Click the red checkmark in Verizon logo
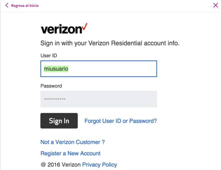The width and height of the screenshot is (221, 170). click(85, 27)
